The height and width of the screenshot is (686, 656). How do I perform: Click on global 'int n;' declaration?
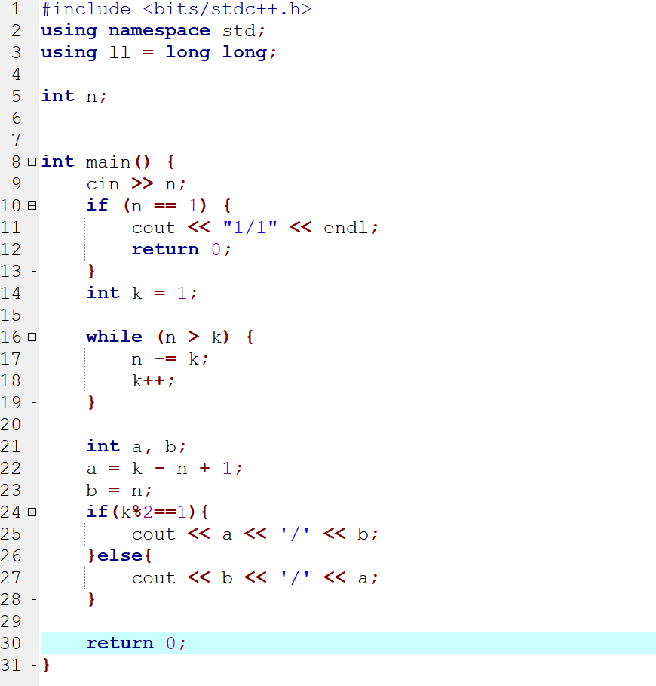click(x=74, y=97)
